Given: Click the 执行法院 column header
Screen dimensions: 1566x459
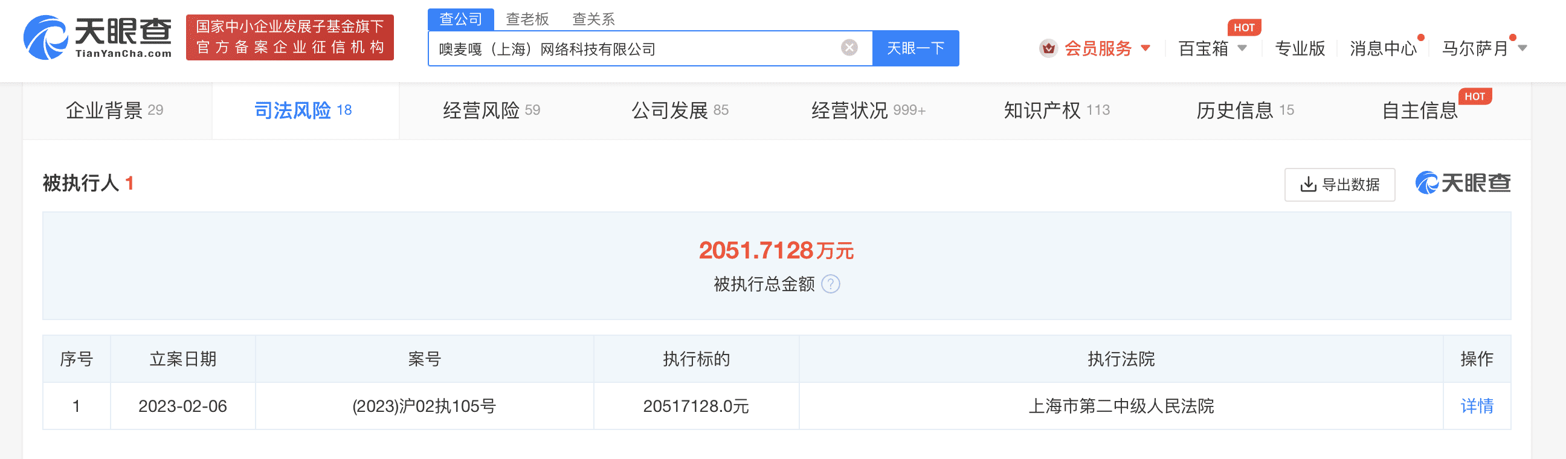Looking at the screenshot, I should (1121, 359).
